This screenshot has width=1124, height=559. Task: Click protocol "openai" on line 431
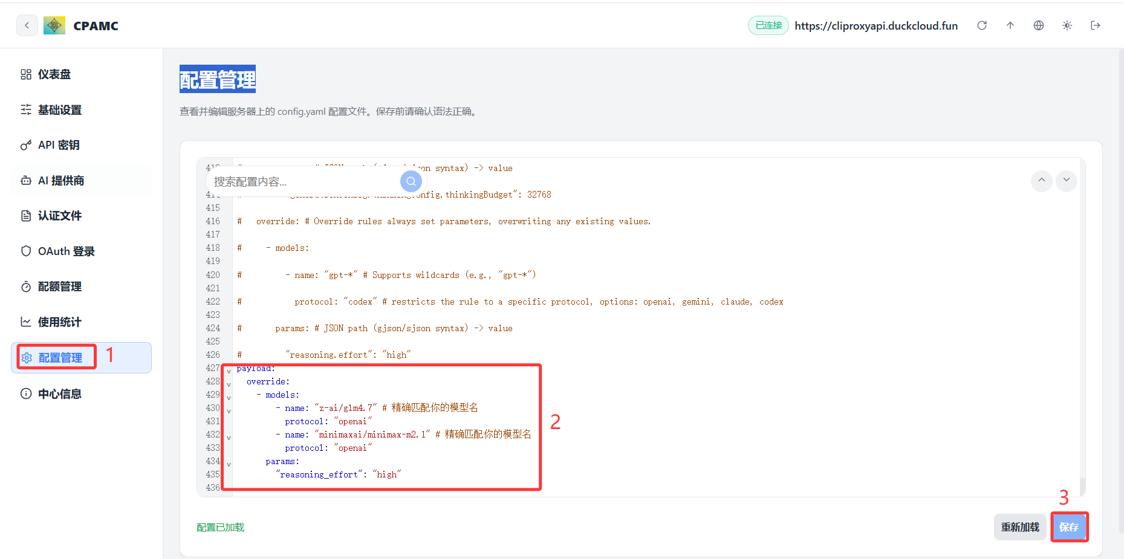click(328, 421)
